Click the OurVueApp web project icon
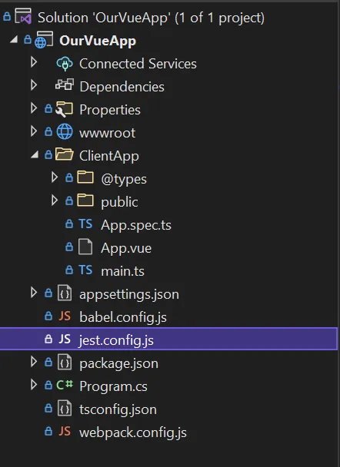340x467 pixels. pos(44,40)
